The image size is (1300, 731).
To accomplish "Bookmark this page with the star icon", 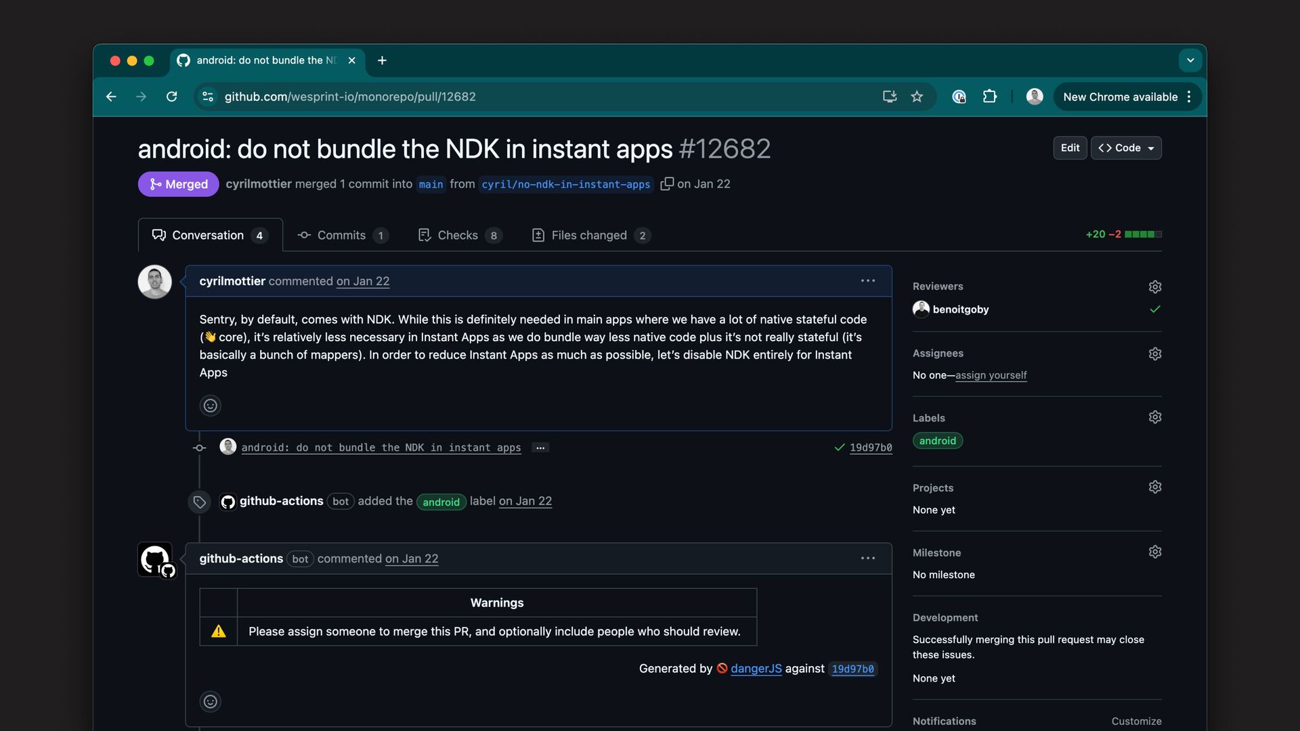I will point(917,97).
